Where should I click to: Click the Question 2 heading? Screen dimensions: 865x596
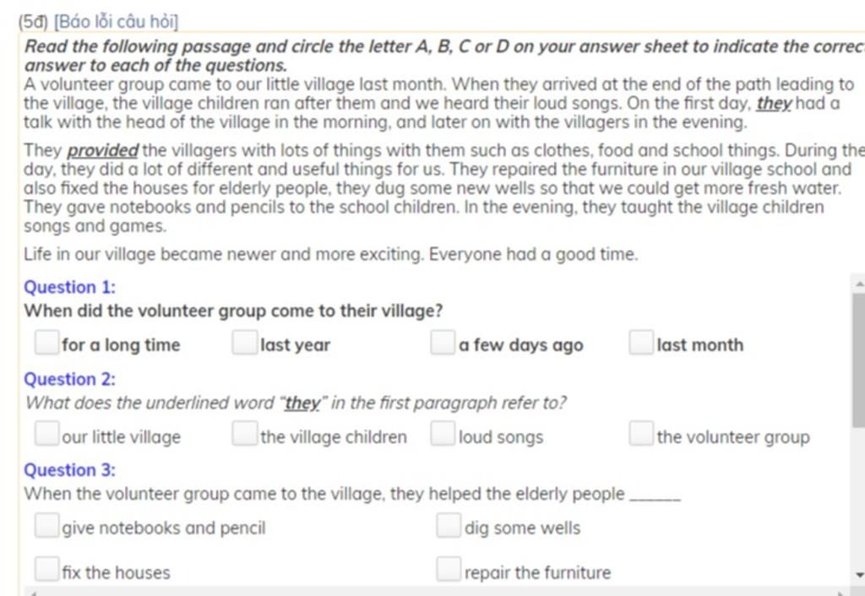tap(69, 379)
